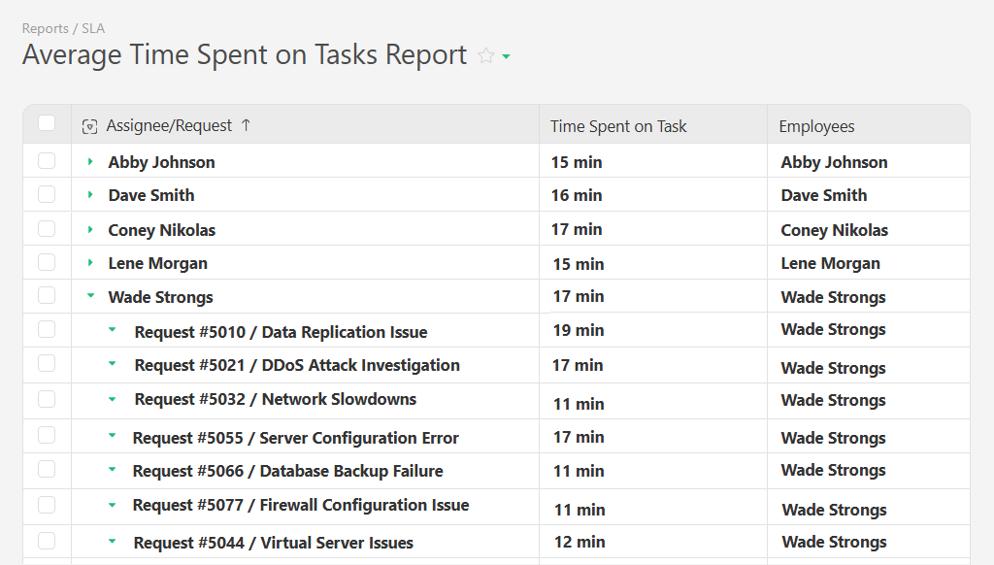
Task: Check the select-all checkbox in the header
Action: tap(46, 122)
